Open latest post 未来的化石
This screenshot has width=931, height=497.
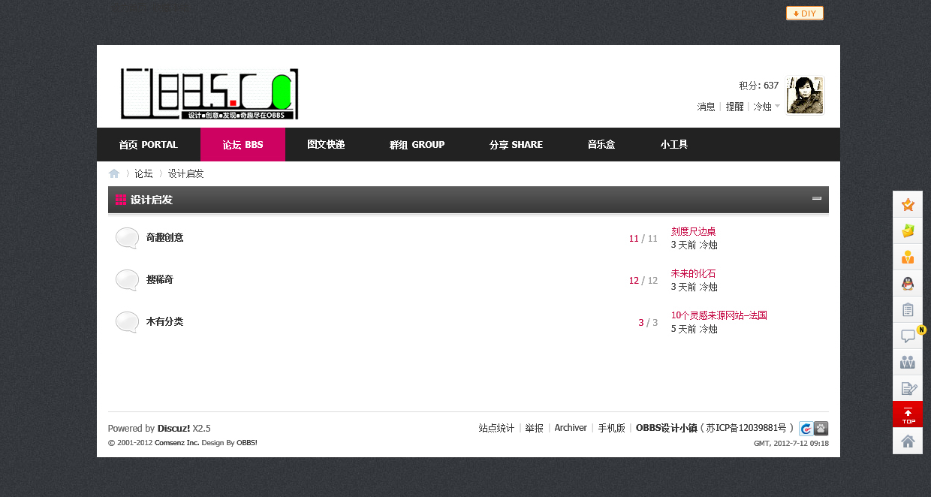(694, 273)
